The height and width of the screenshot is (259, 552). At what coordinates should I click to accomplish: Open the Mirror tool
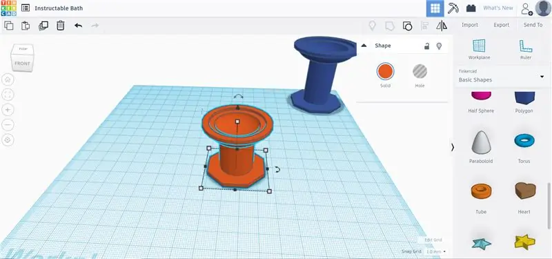[x=442, y=26]
